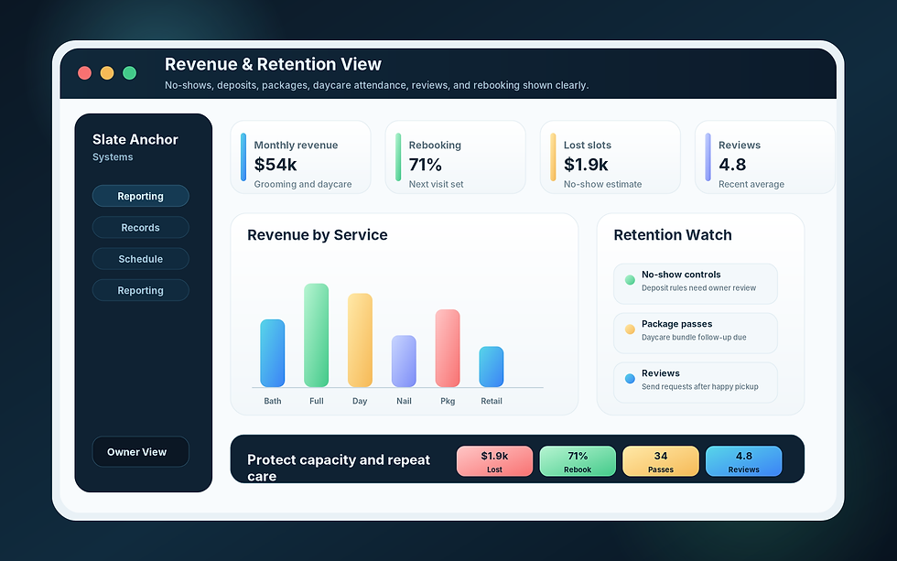Screen dimensions: 897x561
Task: Select the Pkg bar in the chart
Action: 448,349
